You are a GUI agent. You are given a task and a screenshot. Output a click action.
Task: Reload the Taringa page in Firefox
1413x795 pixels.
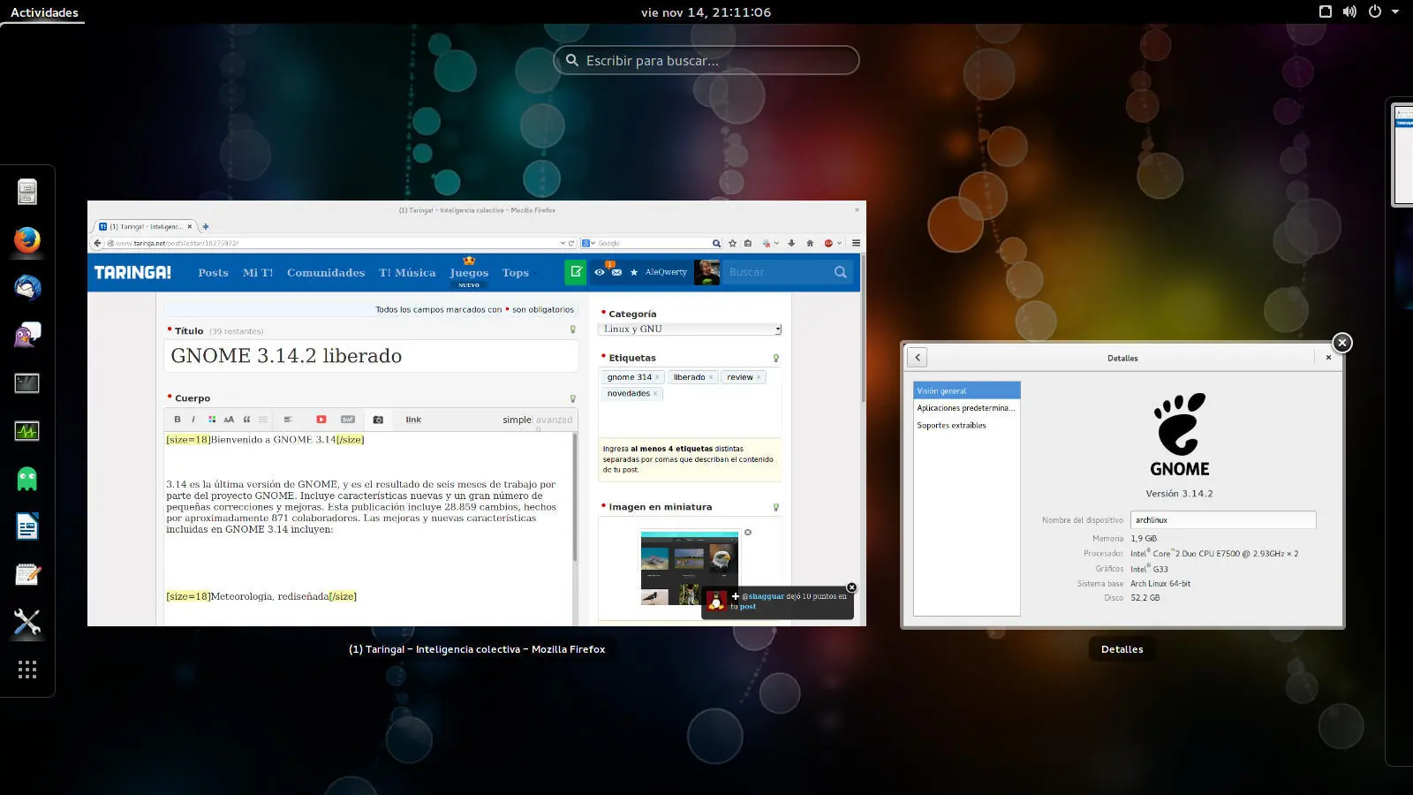click(x=571, y=243)
